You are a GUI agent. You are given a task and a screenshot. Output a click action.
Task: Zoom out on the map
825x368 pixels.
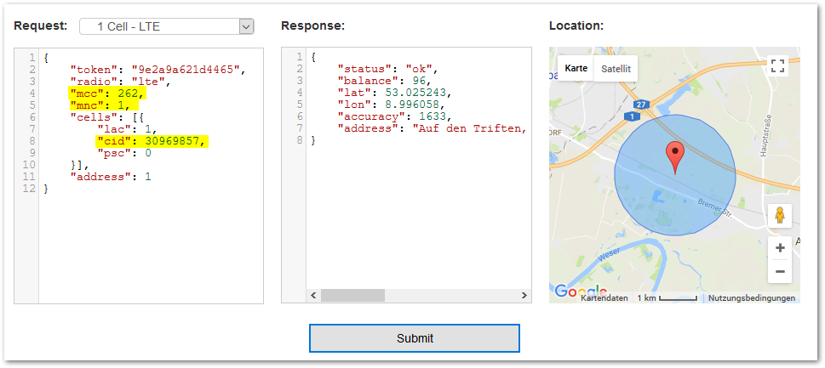click(x=779, y=272)
